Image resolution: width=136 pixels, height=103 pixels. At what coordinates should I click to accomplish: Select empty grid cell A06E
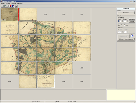82,81
